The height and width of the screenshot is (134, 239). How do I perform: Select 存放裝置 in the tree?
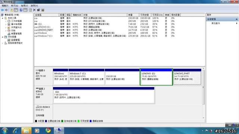click(12, 37)
